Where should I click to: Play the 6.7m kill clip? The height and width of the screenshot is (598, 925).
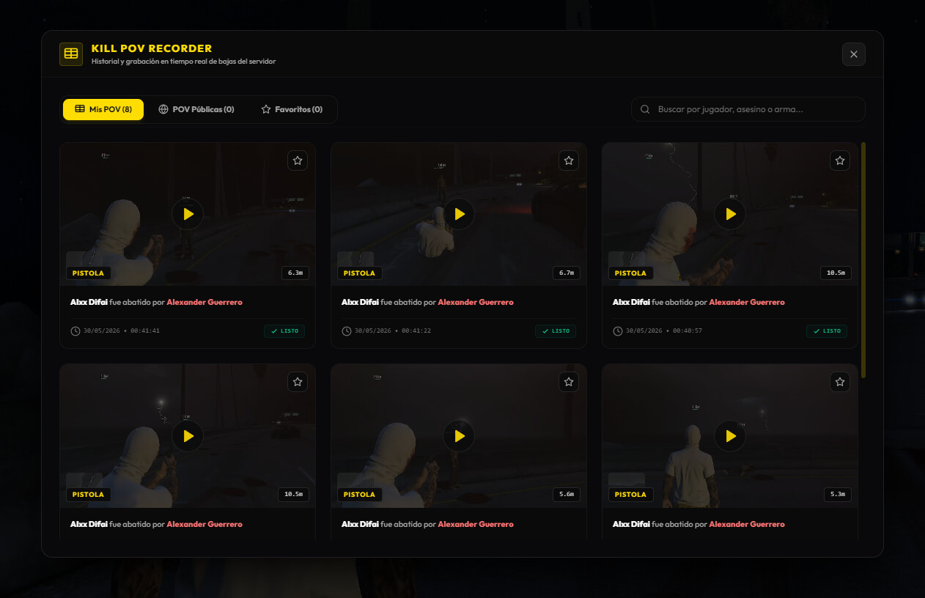[x=459, y=214]
